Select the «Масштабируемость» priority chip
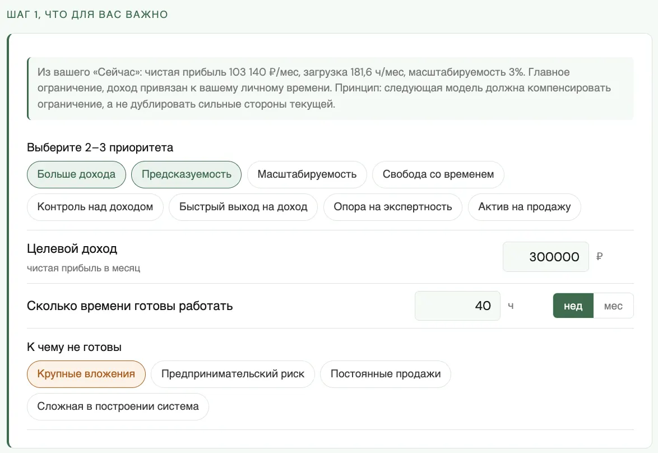The height and width of the screenshot is (453, 658). pos(307,175)
